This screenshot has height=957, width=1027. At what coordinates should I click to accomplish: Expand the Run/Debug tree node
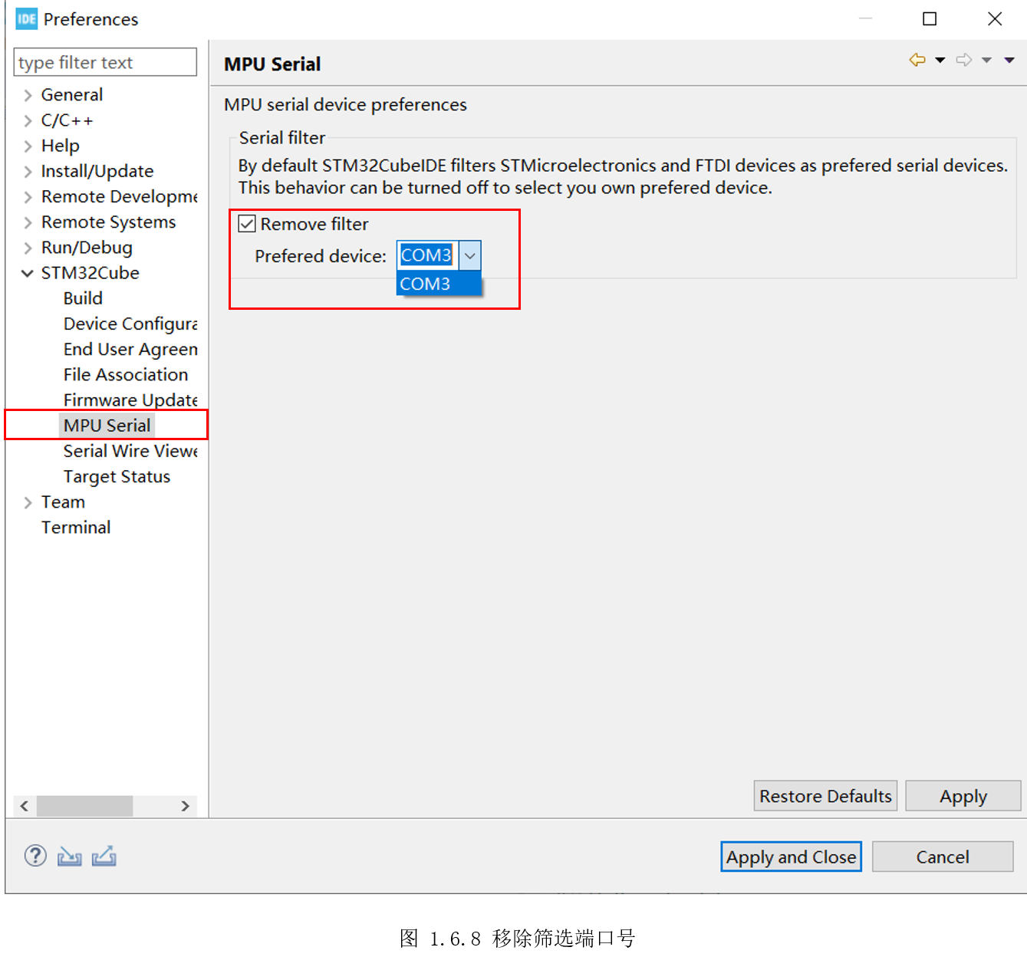pos(28,248)
